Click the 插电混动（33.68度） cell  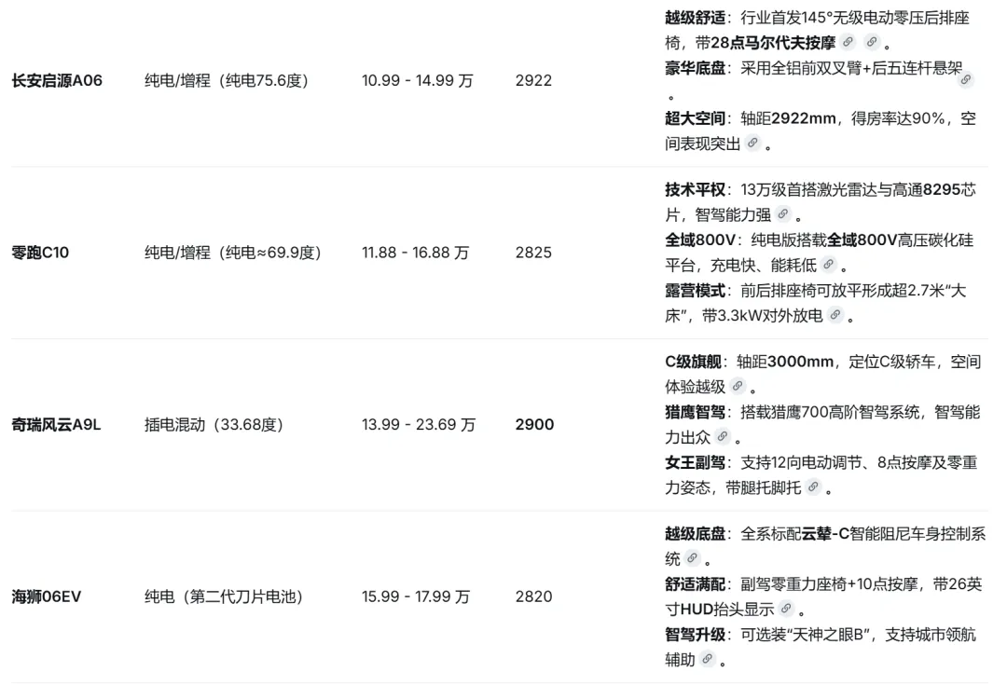(214, 424)
